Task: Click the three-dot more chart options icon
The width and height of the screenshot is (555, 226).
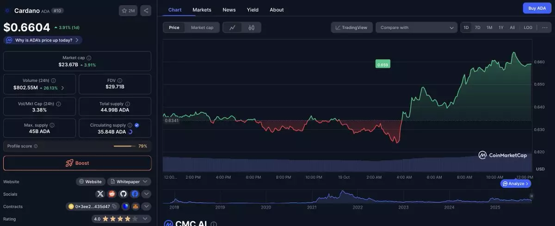Action: pos(544,28)
